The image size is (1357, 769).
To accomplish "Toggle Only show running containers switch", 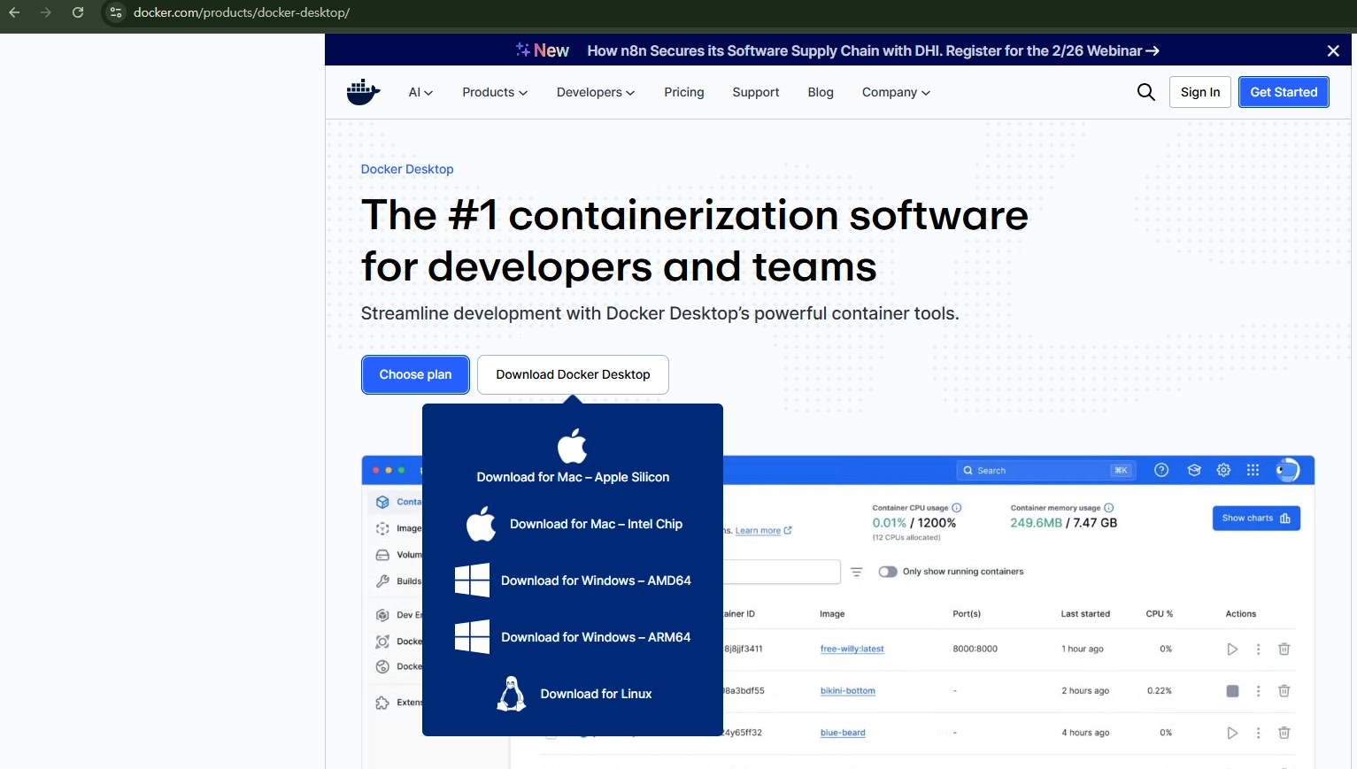I will click(x=888, y=572).
